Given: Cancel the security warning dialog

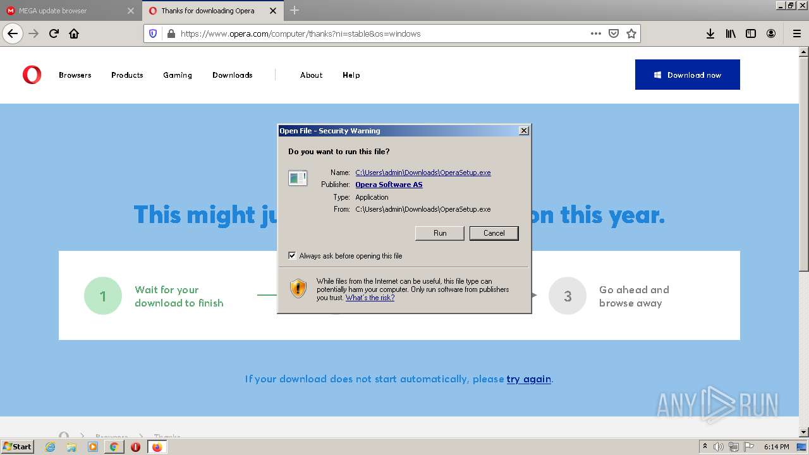Looking at the screenshot, I should point(494,233).
